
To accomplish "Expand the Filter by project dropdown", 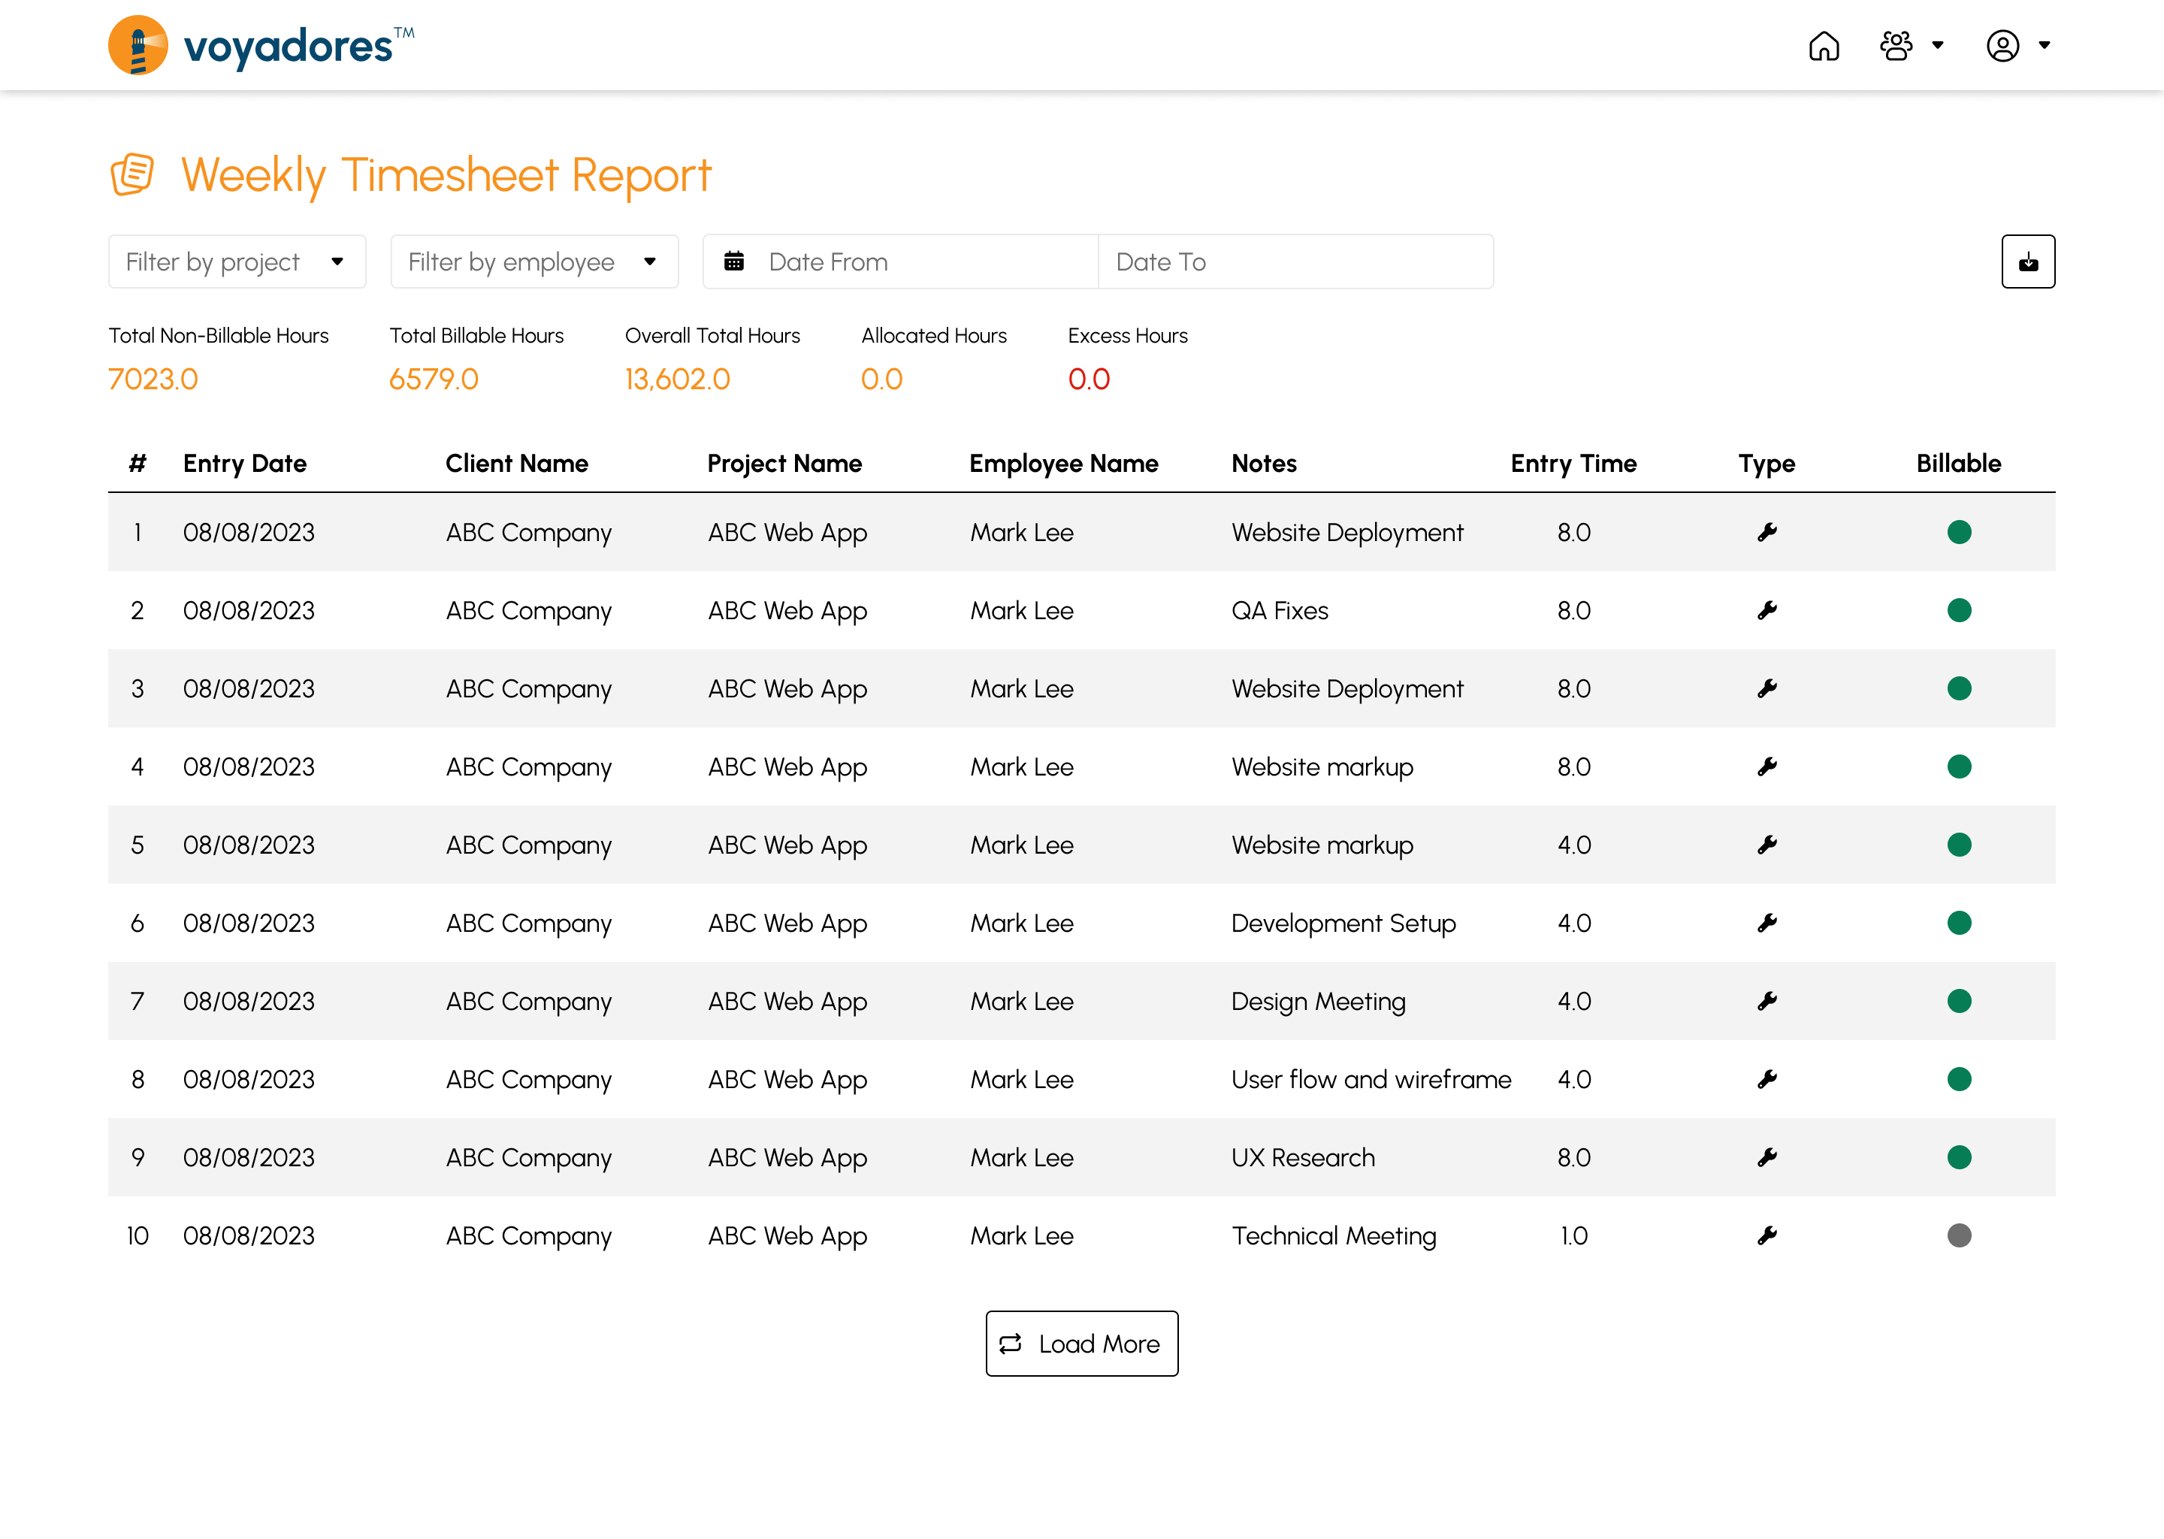I will click(x=234, y=262).
